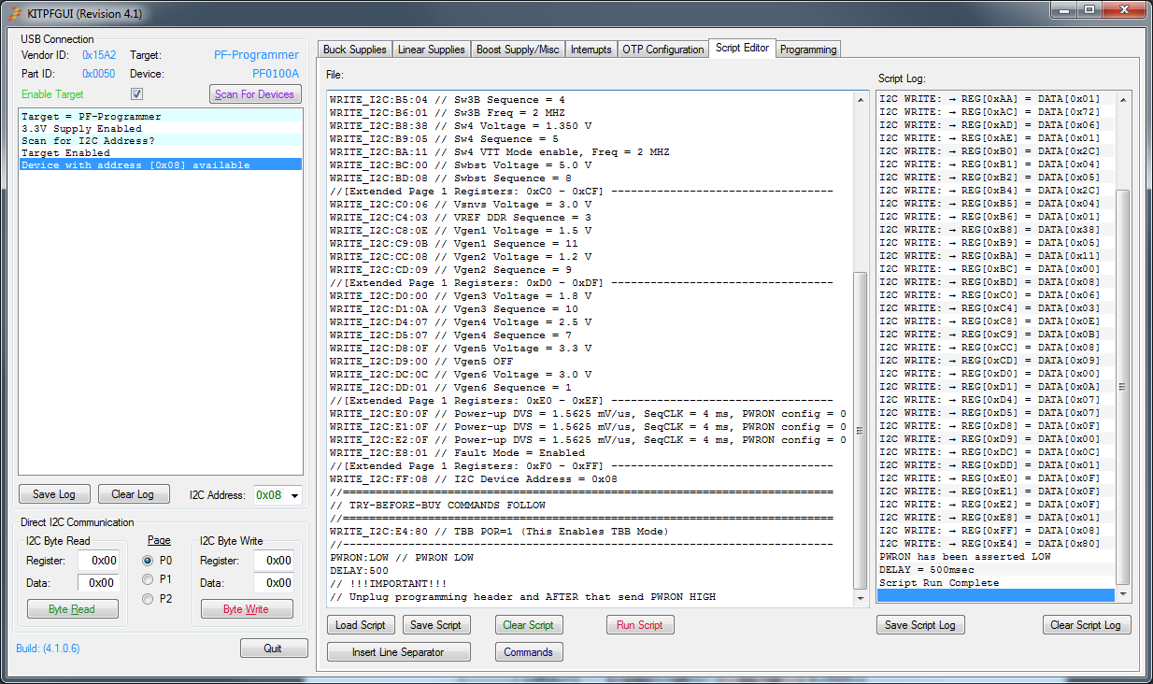The width and height of the screenshot is (1153, 684).
Task: Open the Programming tab
Action: click(808, 50)
